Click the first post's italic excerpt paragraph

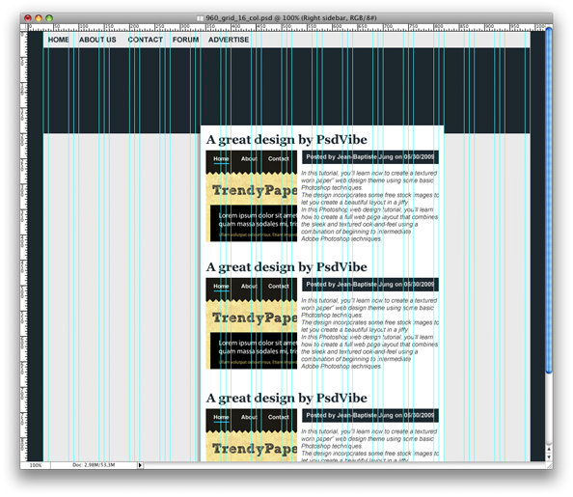coord(369,206)
